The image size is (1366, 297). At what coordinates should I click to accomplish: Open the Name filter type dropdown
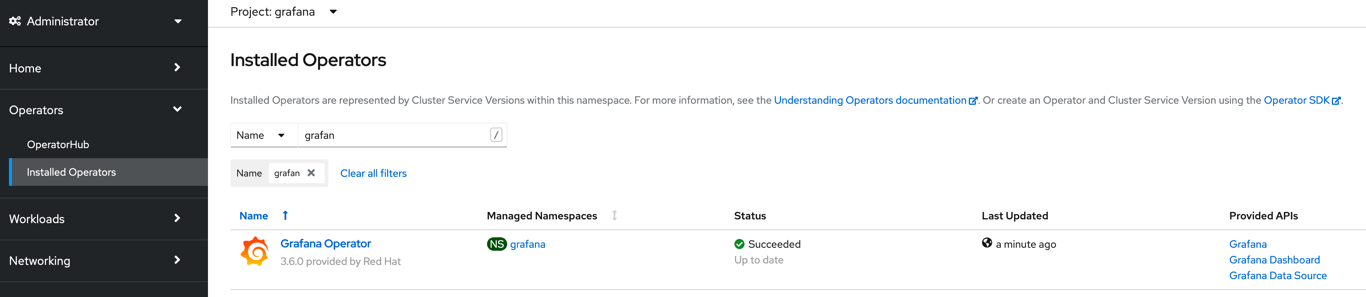(x=264, y=135)
